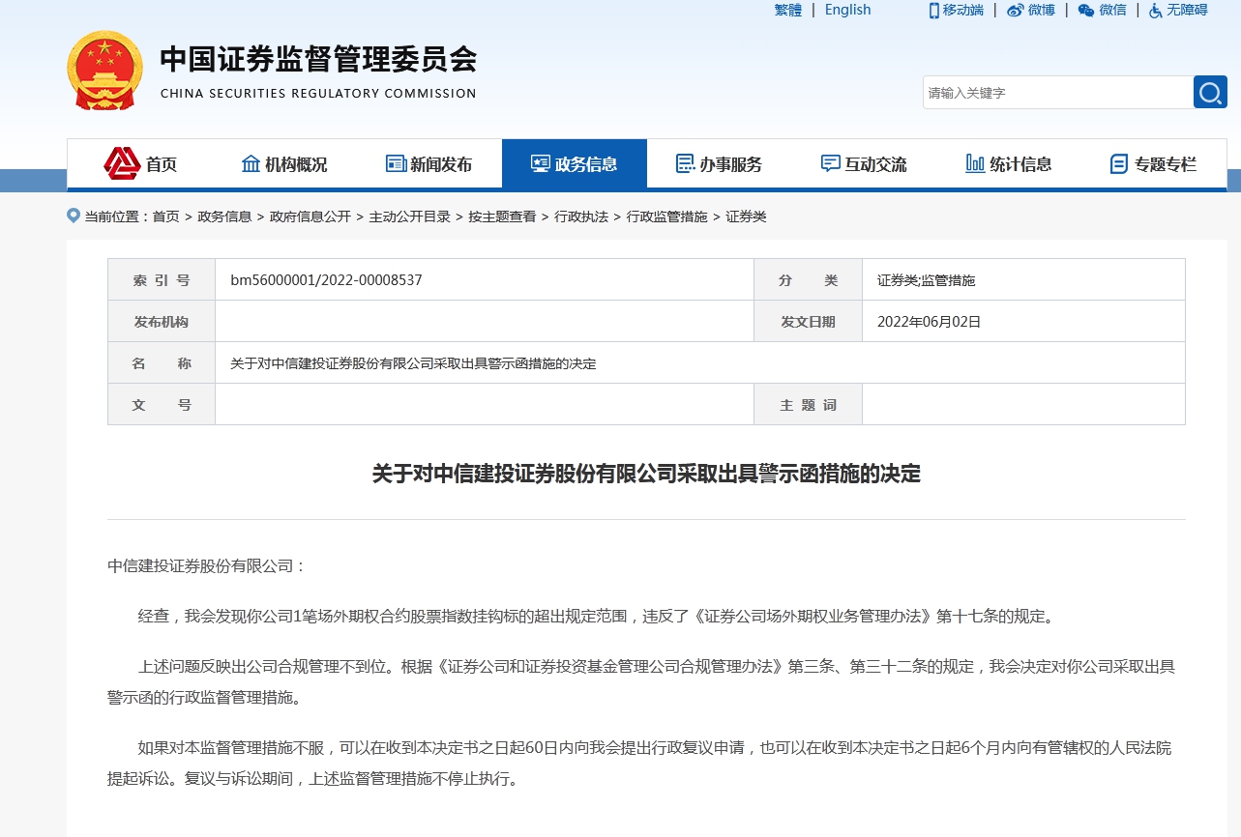Click the search magnifier button
Screen dimensions: 1241x837
click(x=1210, y=92)
